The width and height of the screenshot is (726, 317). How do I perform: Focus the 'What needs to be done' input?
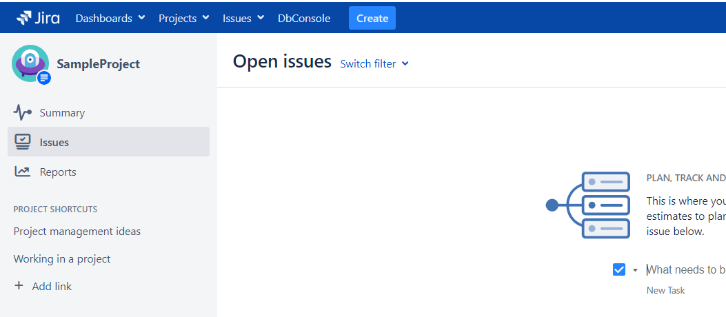686,269
